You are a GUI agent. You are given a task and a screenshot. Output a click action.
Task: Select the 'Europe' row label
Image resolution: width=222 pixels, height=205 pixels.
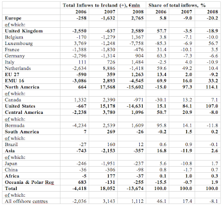pos(13,18)
